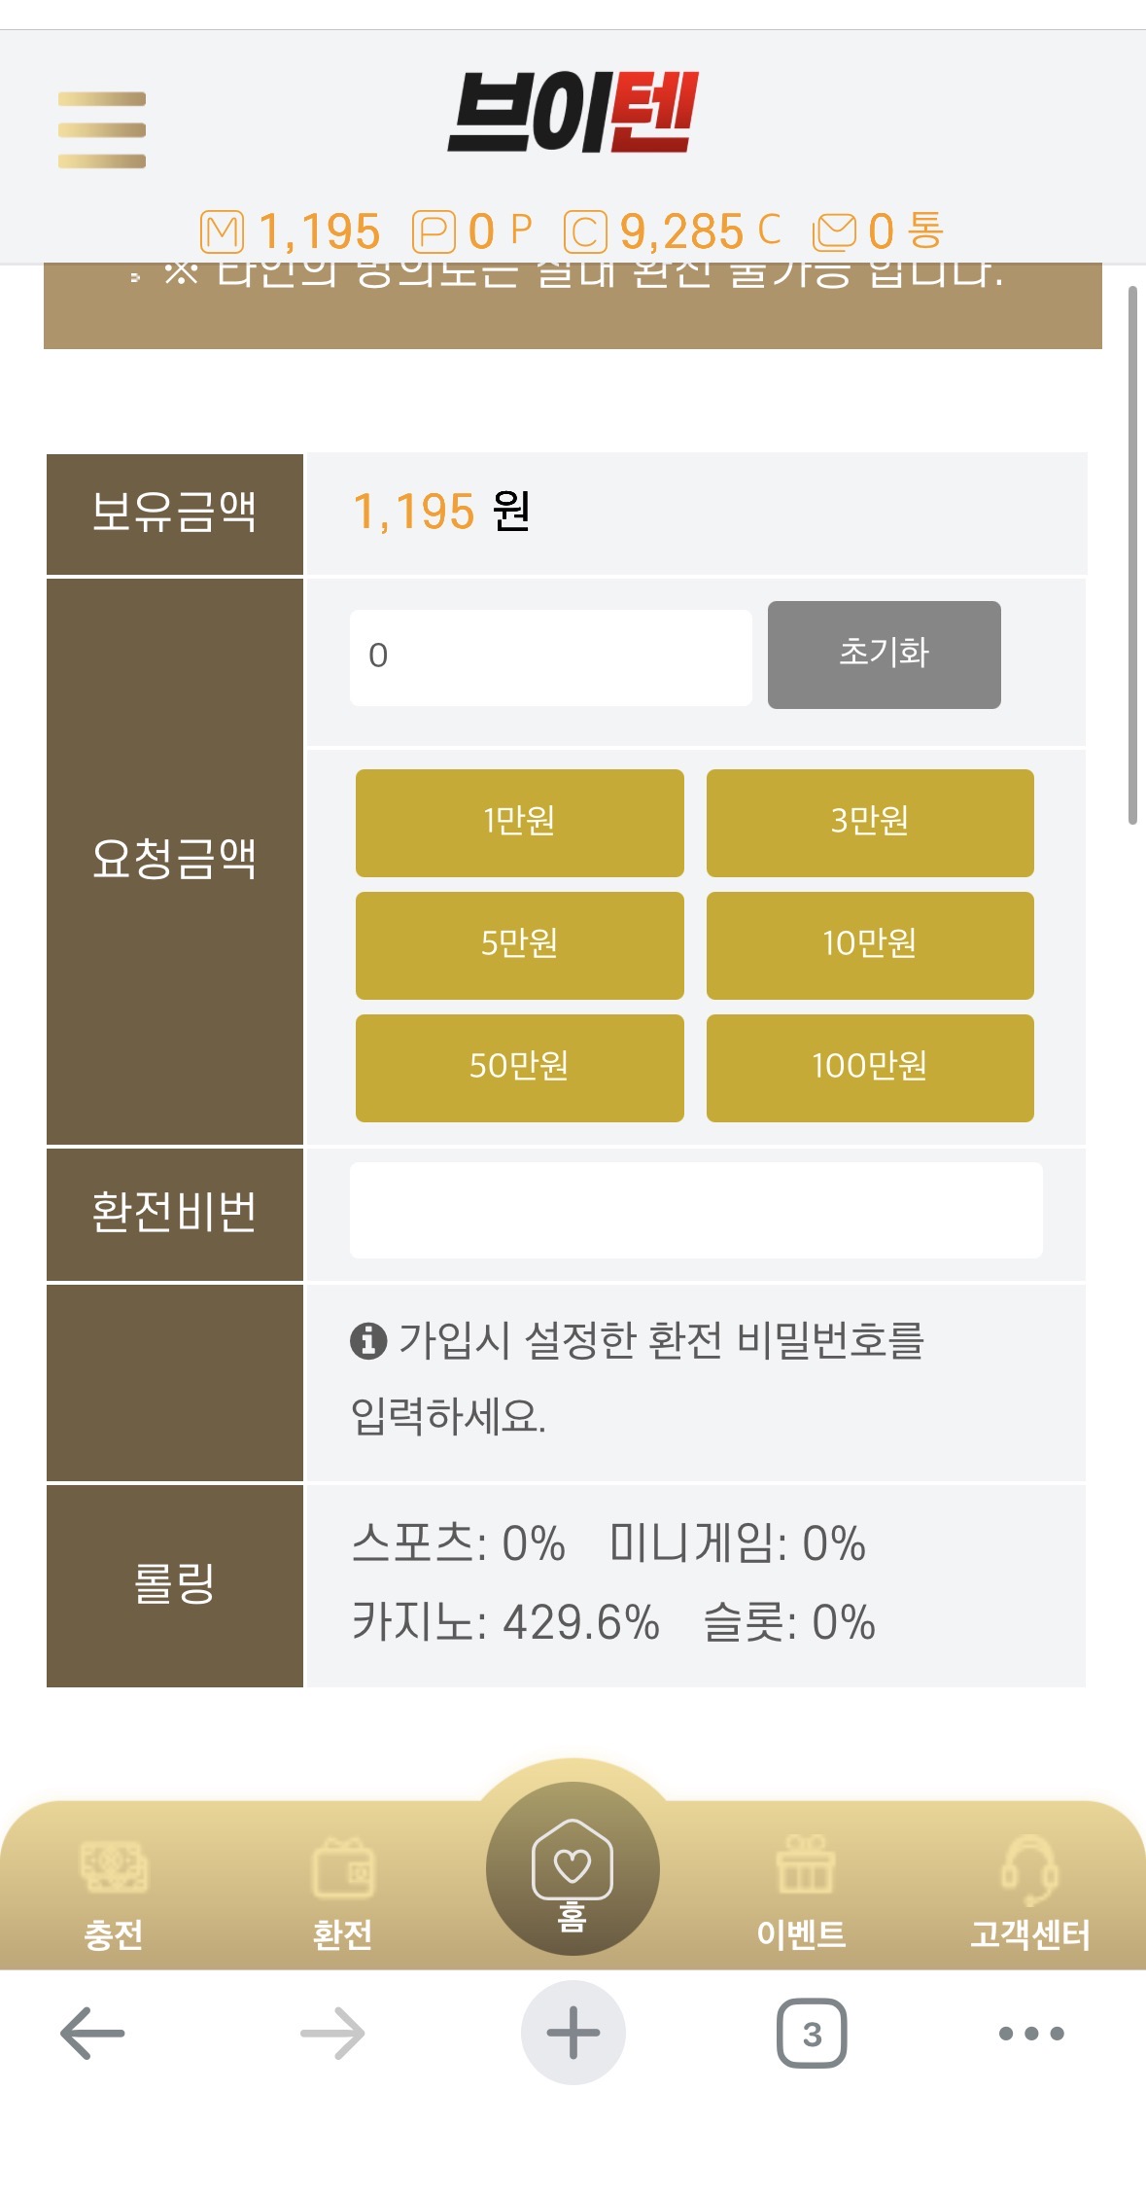The height and width of the screenshot is (2197, 1146).
Task: Tap the 홈 home heart icon
Action: (x=573, y=1869)
